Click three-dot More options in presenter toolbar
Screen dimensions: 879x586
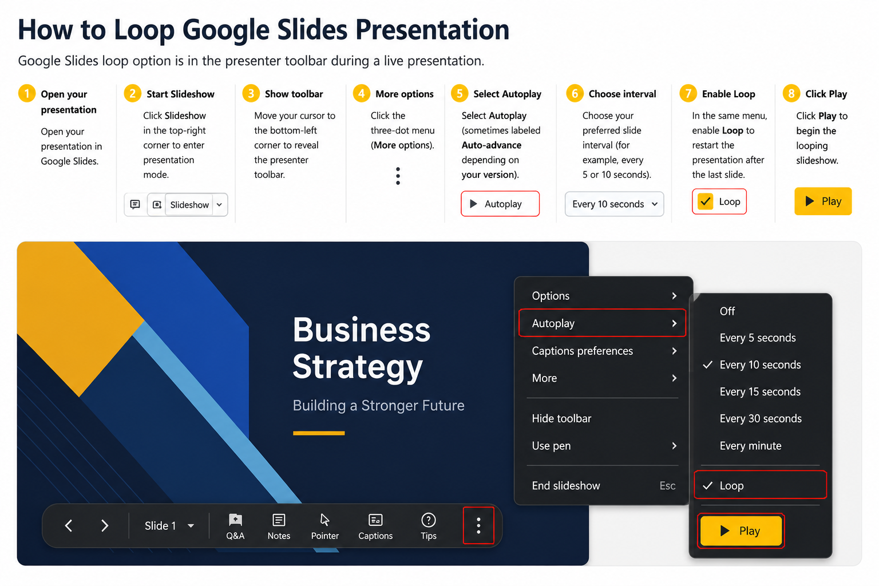tap(478, 525)
